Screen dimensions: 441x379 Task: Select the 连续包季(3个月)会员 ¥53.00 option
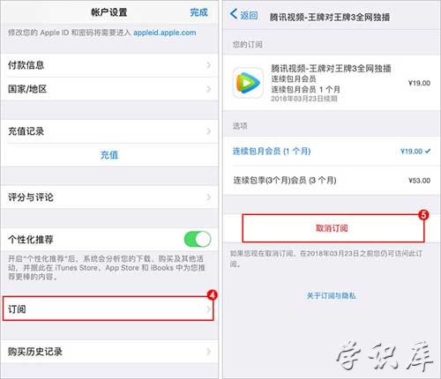coord(332,180)
